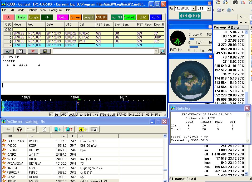
Task: Click the magnifier search icon beside the combo box
Action: pyautogui.click(x=162, y=51)
